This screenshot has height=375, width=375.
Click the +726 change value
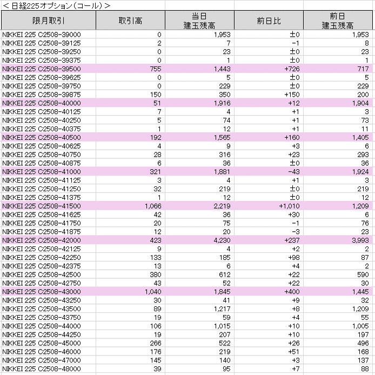(292, 69)
